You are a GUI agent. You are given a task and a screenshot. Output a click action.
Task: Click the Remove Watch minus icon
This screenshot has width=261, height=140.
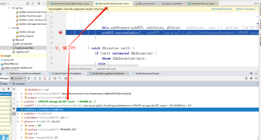[x=14, y=94]
